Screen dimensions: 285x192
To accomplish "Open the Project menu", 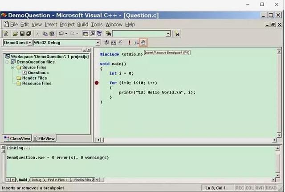I will coord(67,24).
